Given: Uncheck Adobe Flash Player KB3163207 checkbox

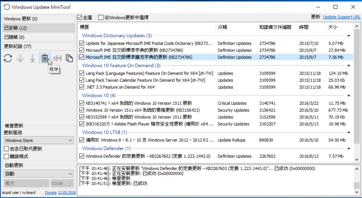Looking at the screenshot, I should click(81, 124).
